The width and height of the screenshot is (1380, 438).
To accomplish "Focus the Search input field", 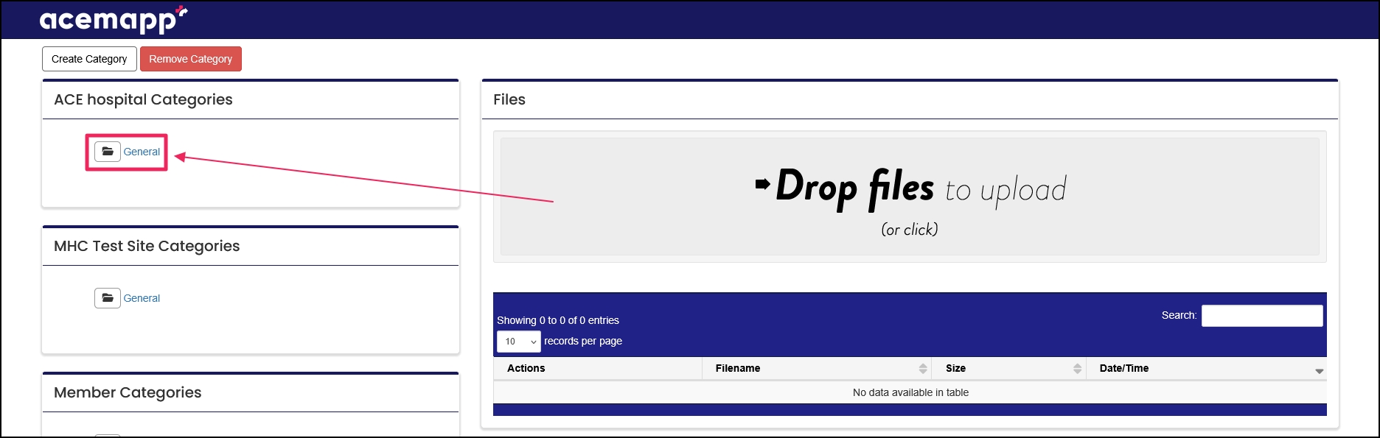I will point(1262,316).
